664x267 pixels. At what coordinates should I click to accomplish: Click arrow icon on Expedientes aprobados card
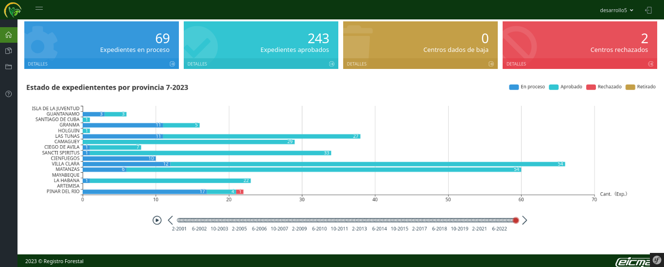click(x=332, y=64)
